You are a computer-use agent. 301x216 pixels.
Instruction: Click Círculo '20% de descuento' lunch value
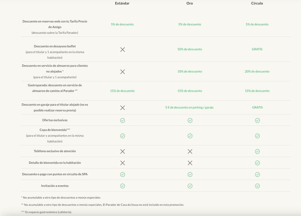[x=257, y=72]
